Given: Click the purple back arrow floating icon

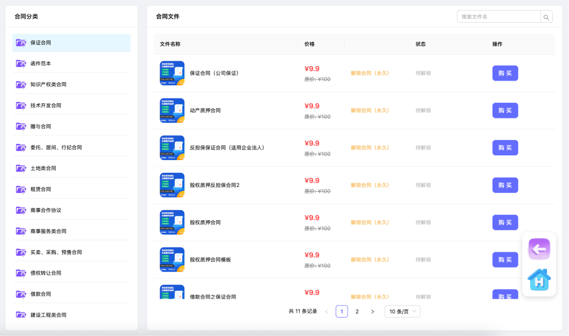Looking at the screenshot, I should point(539,249).
